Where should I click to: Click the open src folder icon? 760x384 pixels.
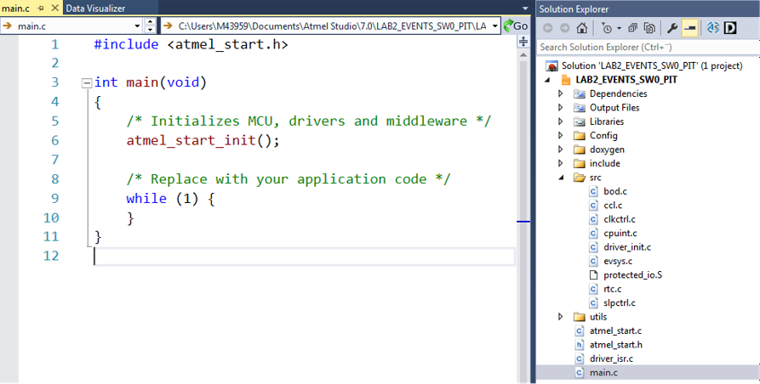[x=580, y=178]
